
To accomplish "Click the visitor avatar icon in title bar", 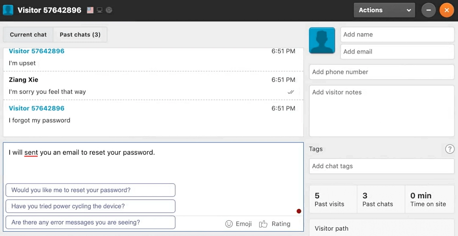I will click(x=8, y=10).
